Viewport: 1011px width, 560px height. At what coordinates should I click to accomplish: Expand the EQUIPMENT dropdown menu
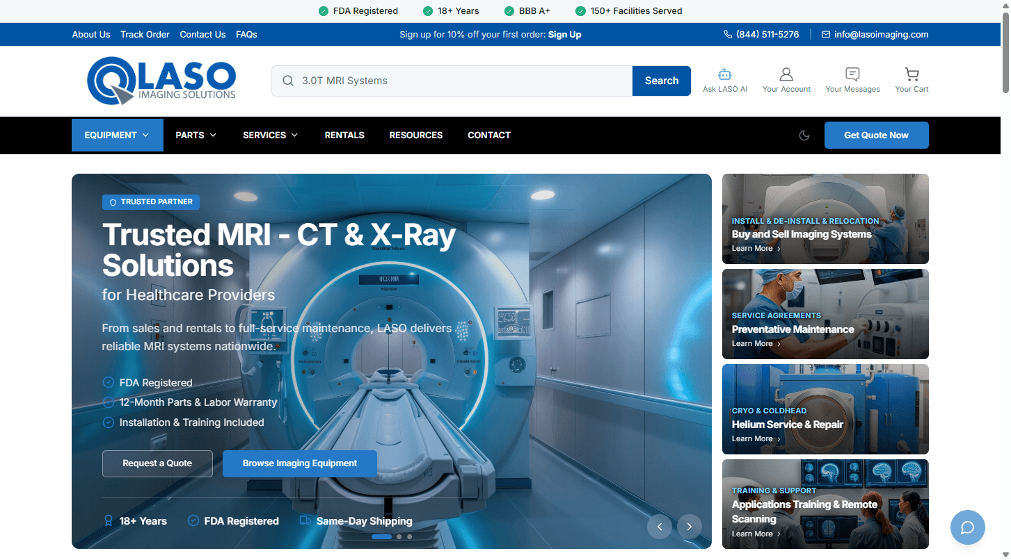click(x=117, y=135)
